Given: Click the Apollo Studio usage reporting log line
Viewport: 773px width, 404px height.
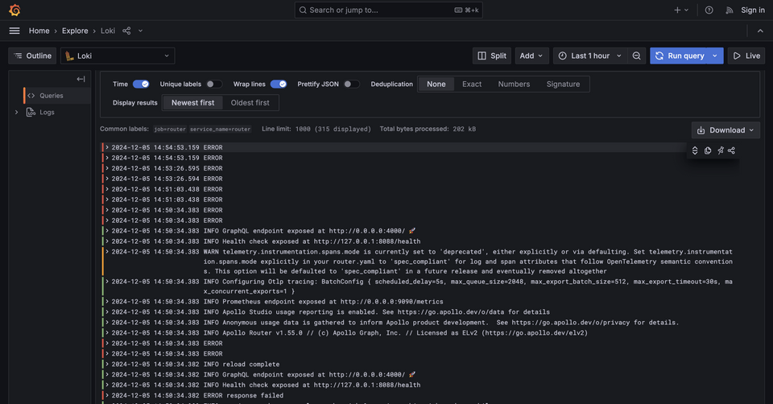Looking at the screenshot, I should pyautogui.click(x=376, y=312).
